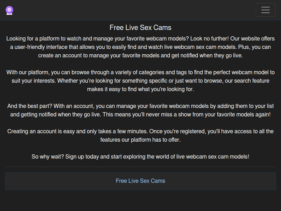The height and width of the screenshot is (211, 281).
Task: Click the purple webcam logo icon
Action: [9, 10]
